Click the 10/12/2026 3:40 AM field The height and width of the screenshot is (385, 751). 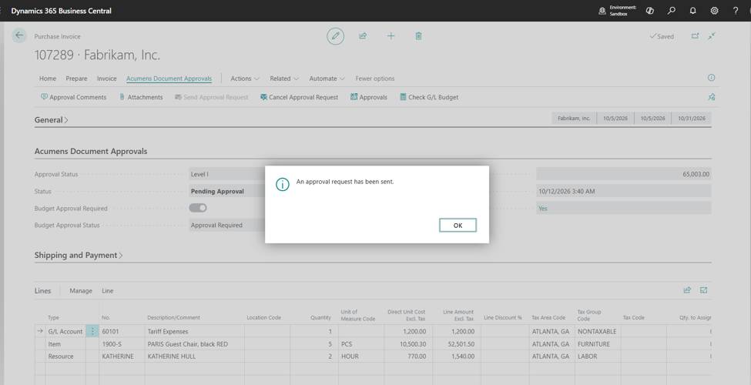coord(624,192)
